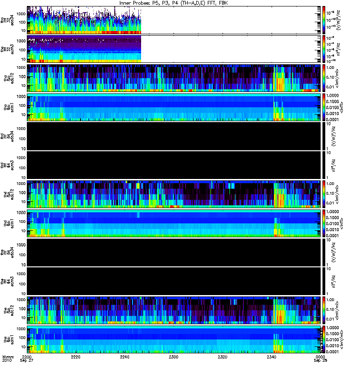The image size is (347, 370).
Task: Click the 2300 time axis label
Action: pos(173,357)
